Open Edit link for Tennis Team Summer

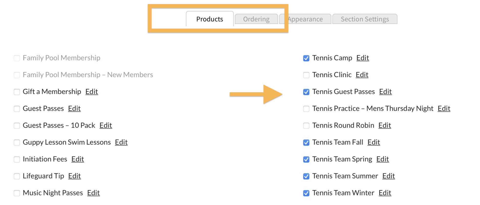tap(388, 176)
